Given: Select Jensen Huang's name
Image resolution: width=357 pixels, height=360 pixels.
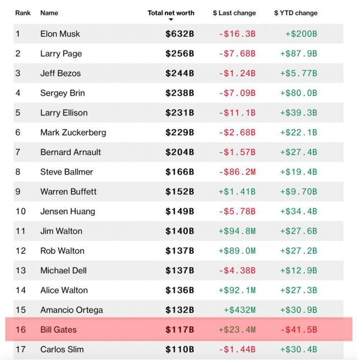Looking at the screenshot, I should pyautogui.click(x=68, y=212).
